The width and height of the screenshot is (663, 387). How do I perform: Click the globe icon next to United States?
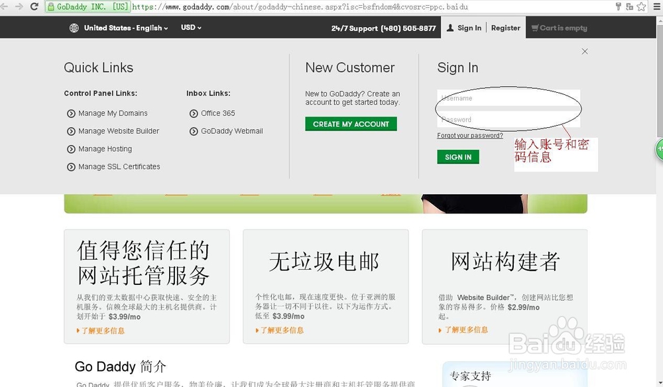tap(73, 28)
